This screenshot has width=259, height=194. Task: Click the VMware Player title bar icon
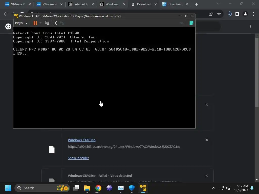click(16, 16)
